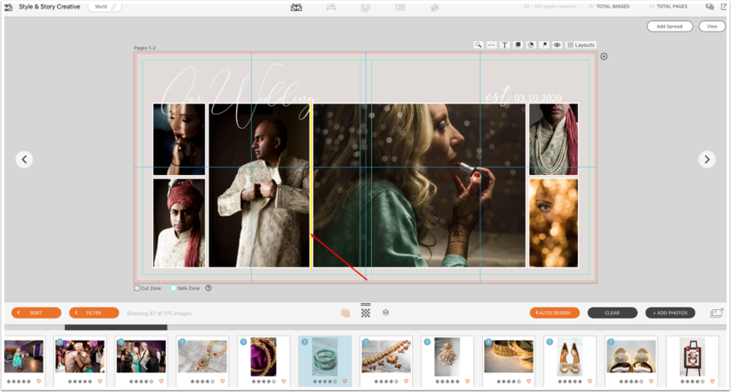Click the lotus design step icon at top

pos(297,8)
